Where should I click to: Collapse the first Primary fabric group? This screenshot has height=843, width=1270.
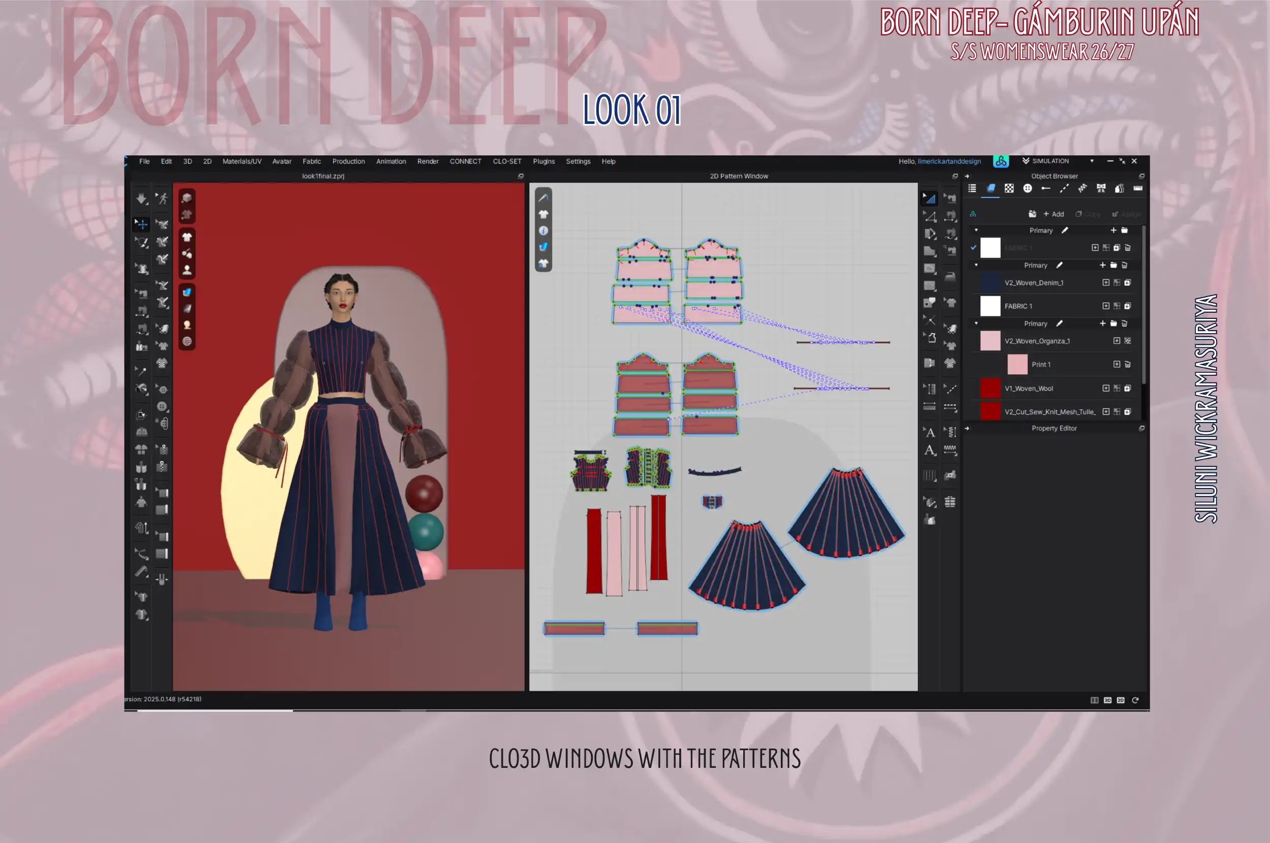[976, 230]
